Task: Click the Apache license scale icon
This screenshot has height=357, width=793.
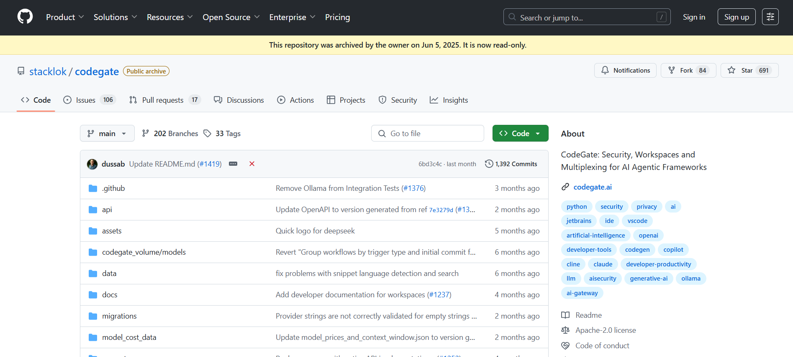Action: pyautogui.click(x=565, y=330)
